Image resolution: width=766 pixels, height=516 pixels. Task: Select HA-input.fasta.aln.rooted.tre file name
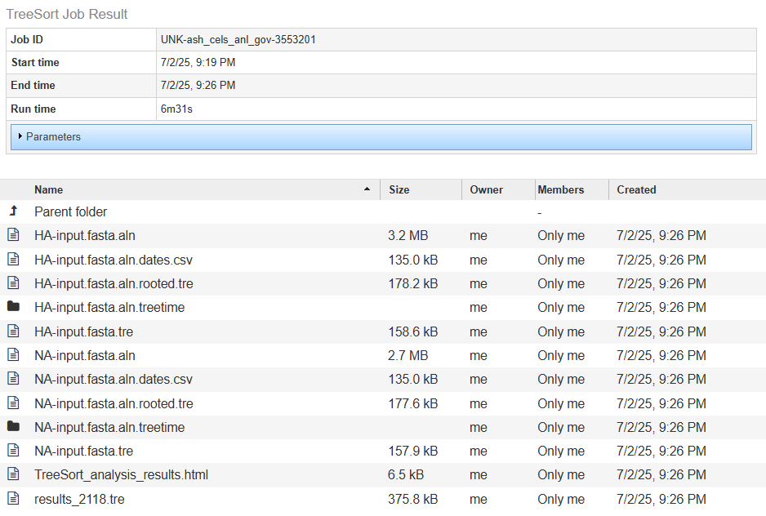click(x=114, y=284)
